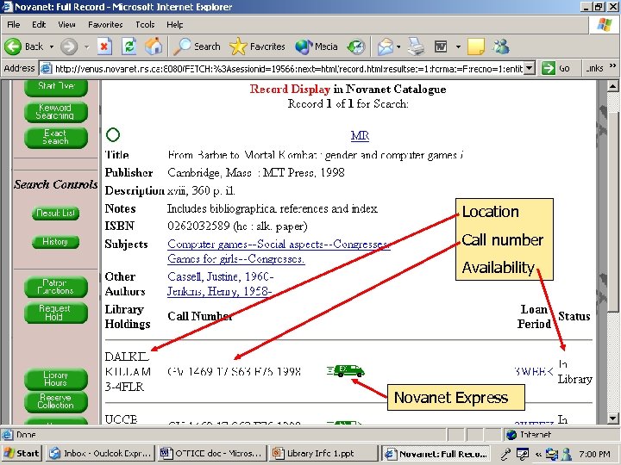Switch to Library Info 1.ppt taskbar item
621x465 pixels.
[323, 453]
